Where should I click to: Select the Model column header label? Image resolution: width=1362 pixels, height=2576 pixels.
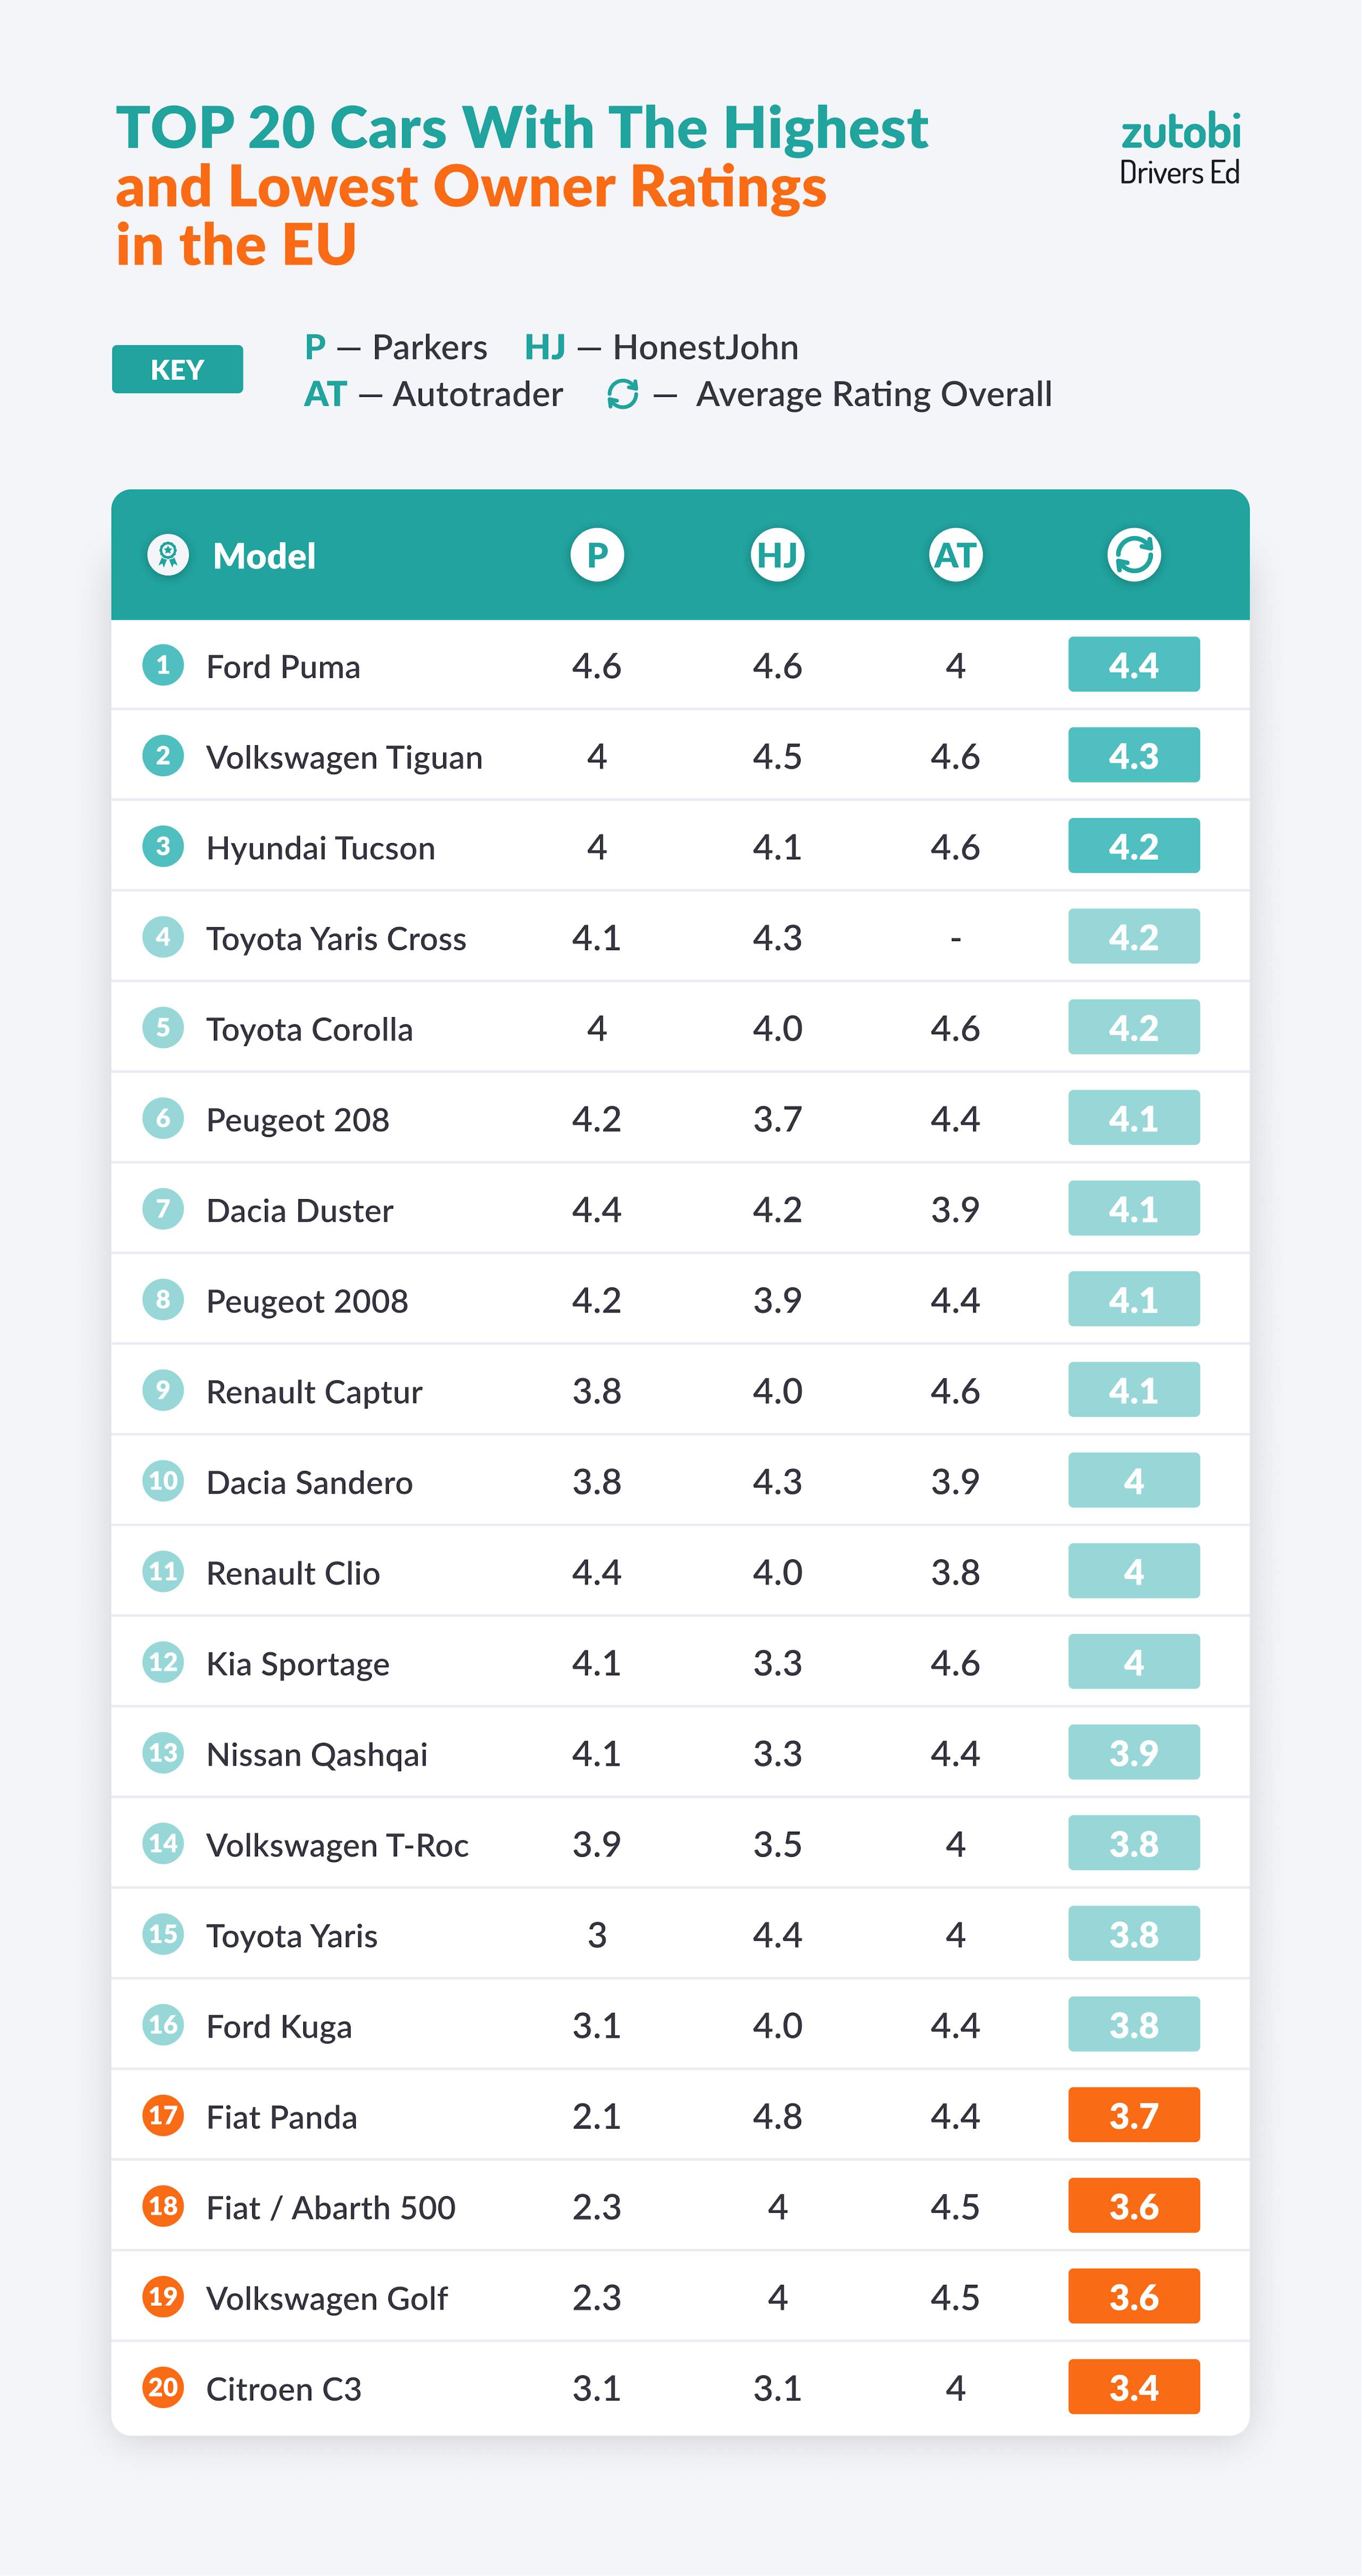(x=264, y=556)
